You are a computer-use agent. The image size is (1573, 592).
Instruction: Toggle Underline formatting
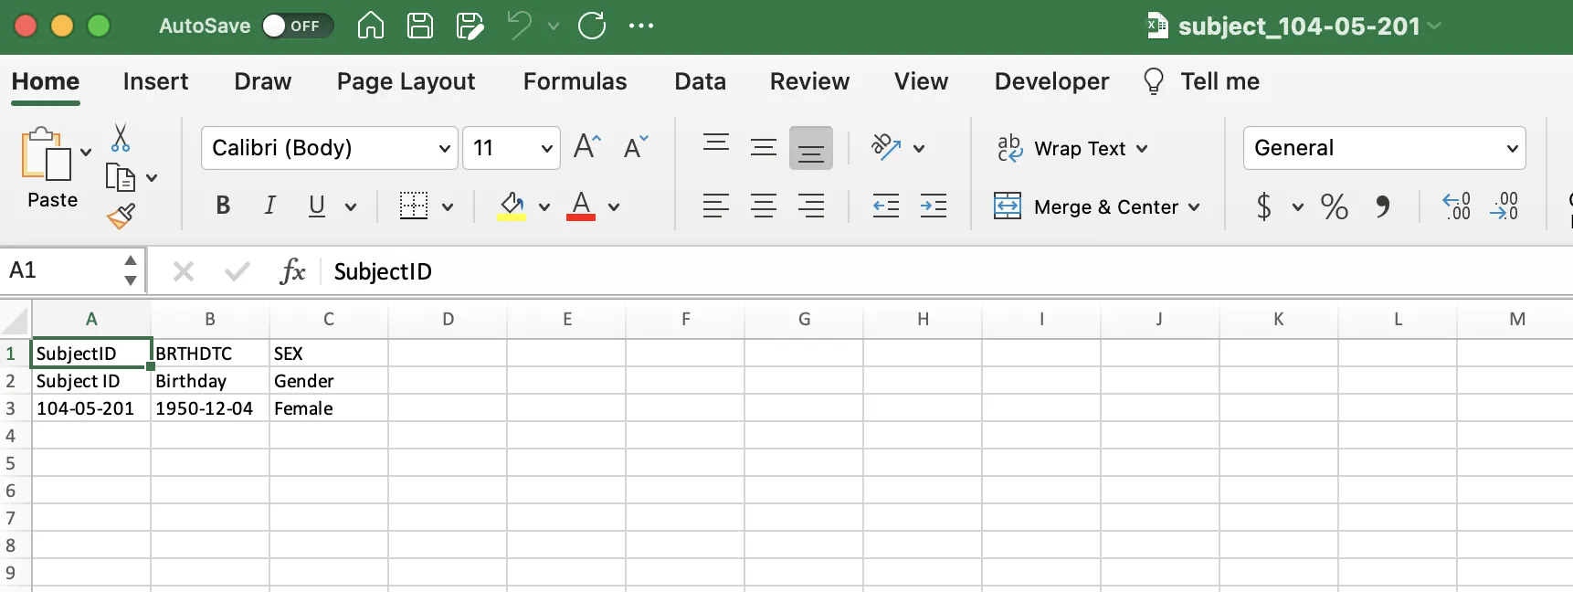pos(317,206)
